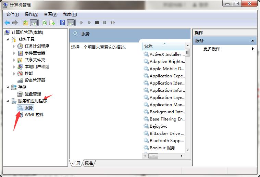Select the BejoySvc service
Viewport: 260px width, 177px height.
click(x=156, y=126)
